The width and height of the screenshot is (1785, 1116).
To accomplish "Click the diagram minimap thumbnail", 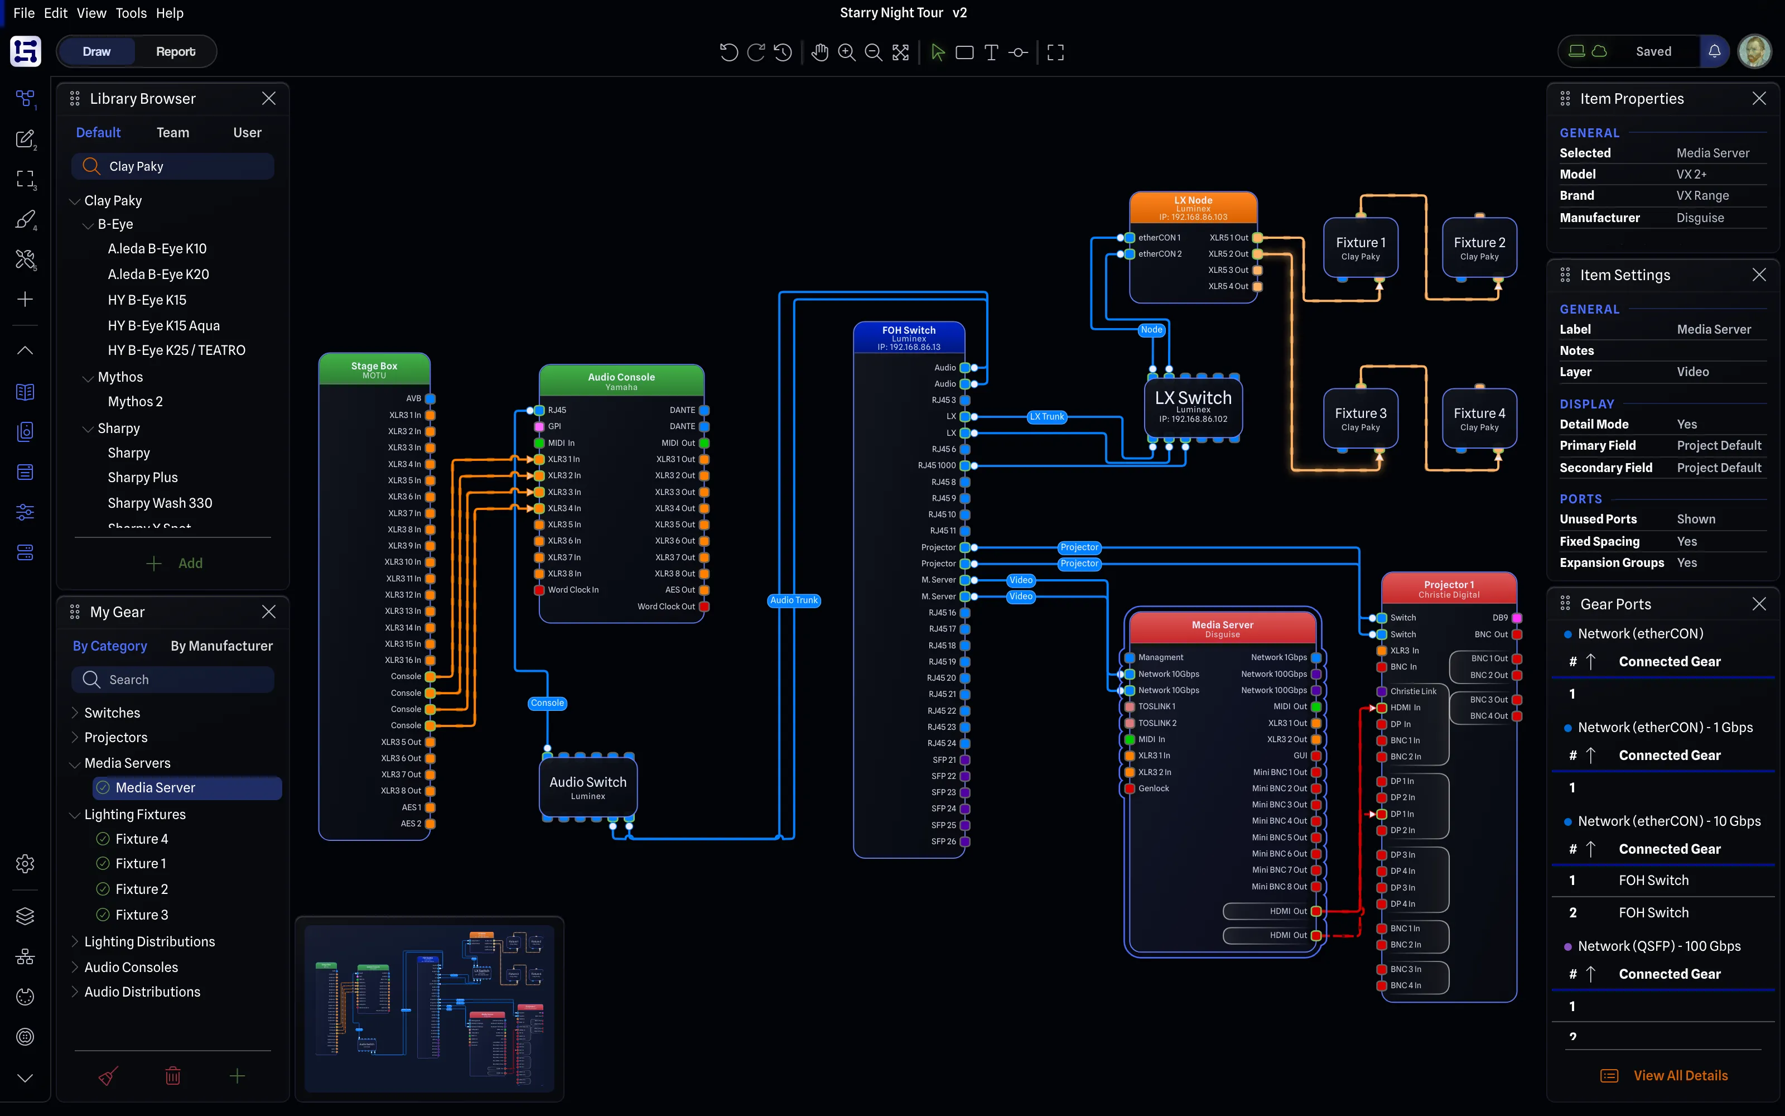I will click(430, 1008).
